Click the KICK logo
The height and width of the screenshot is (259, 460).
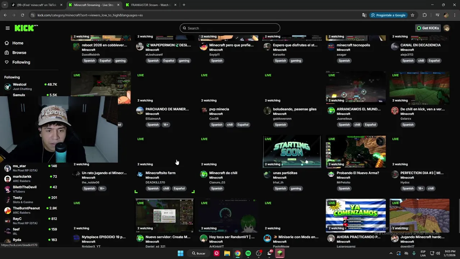click(26, 28)
